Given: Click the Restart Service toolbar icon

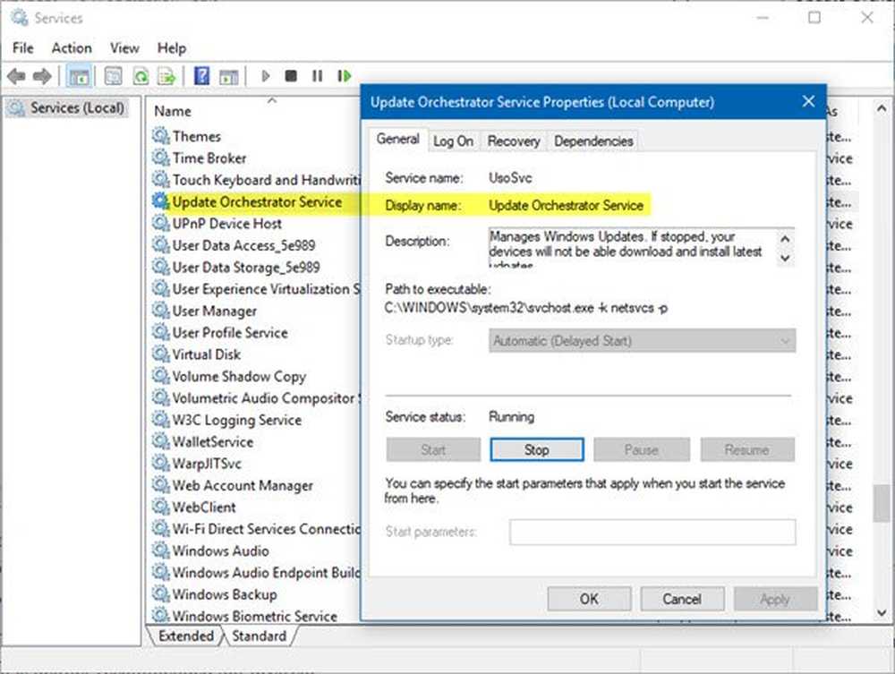Looking at the screenshot, I should click(345, 76).
